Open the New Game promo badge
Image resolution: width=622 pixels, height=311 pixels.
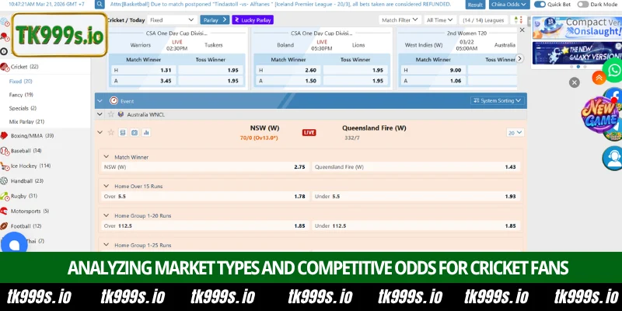pyautogui.click(x=599, y=114)
